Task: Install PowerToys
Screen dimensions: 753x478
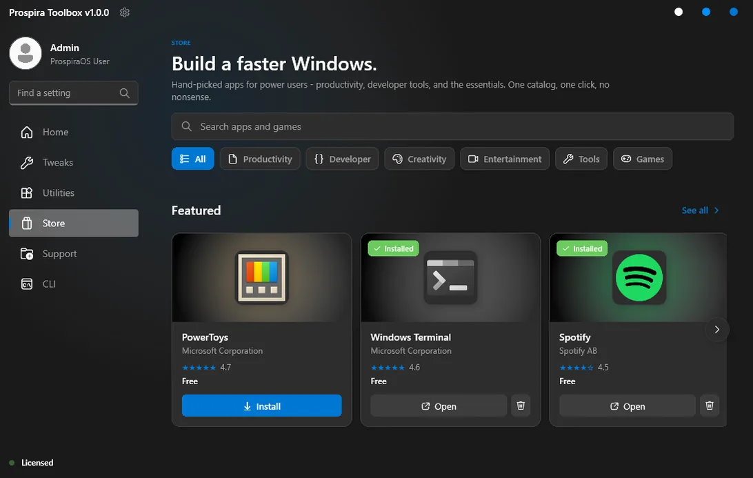Action: point(262,406)
